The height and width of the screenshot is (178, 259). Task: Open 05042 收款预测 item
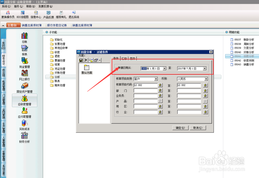pos(242,60)
